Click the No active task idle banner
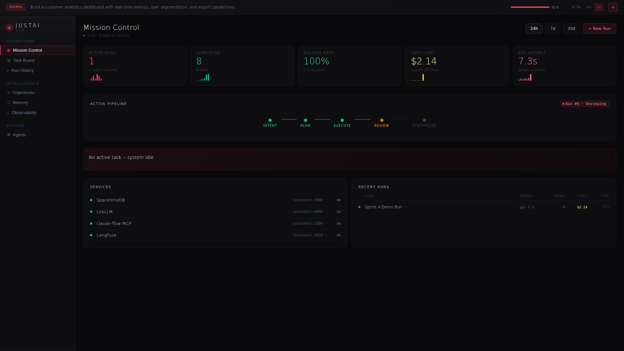This screenshot has height=351, width=624. click(x=350, y=160)
